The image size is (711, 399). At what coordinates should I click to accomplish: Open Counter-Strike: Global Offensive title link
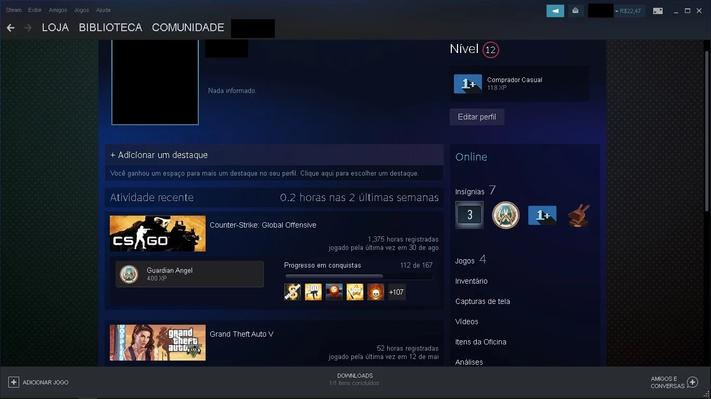(x=263, y=225)
